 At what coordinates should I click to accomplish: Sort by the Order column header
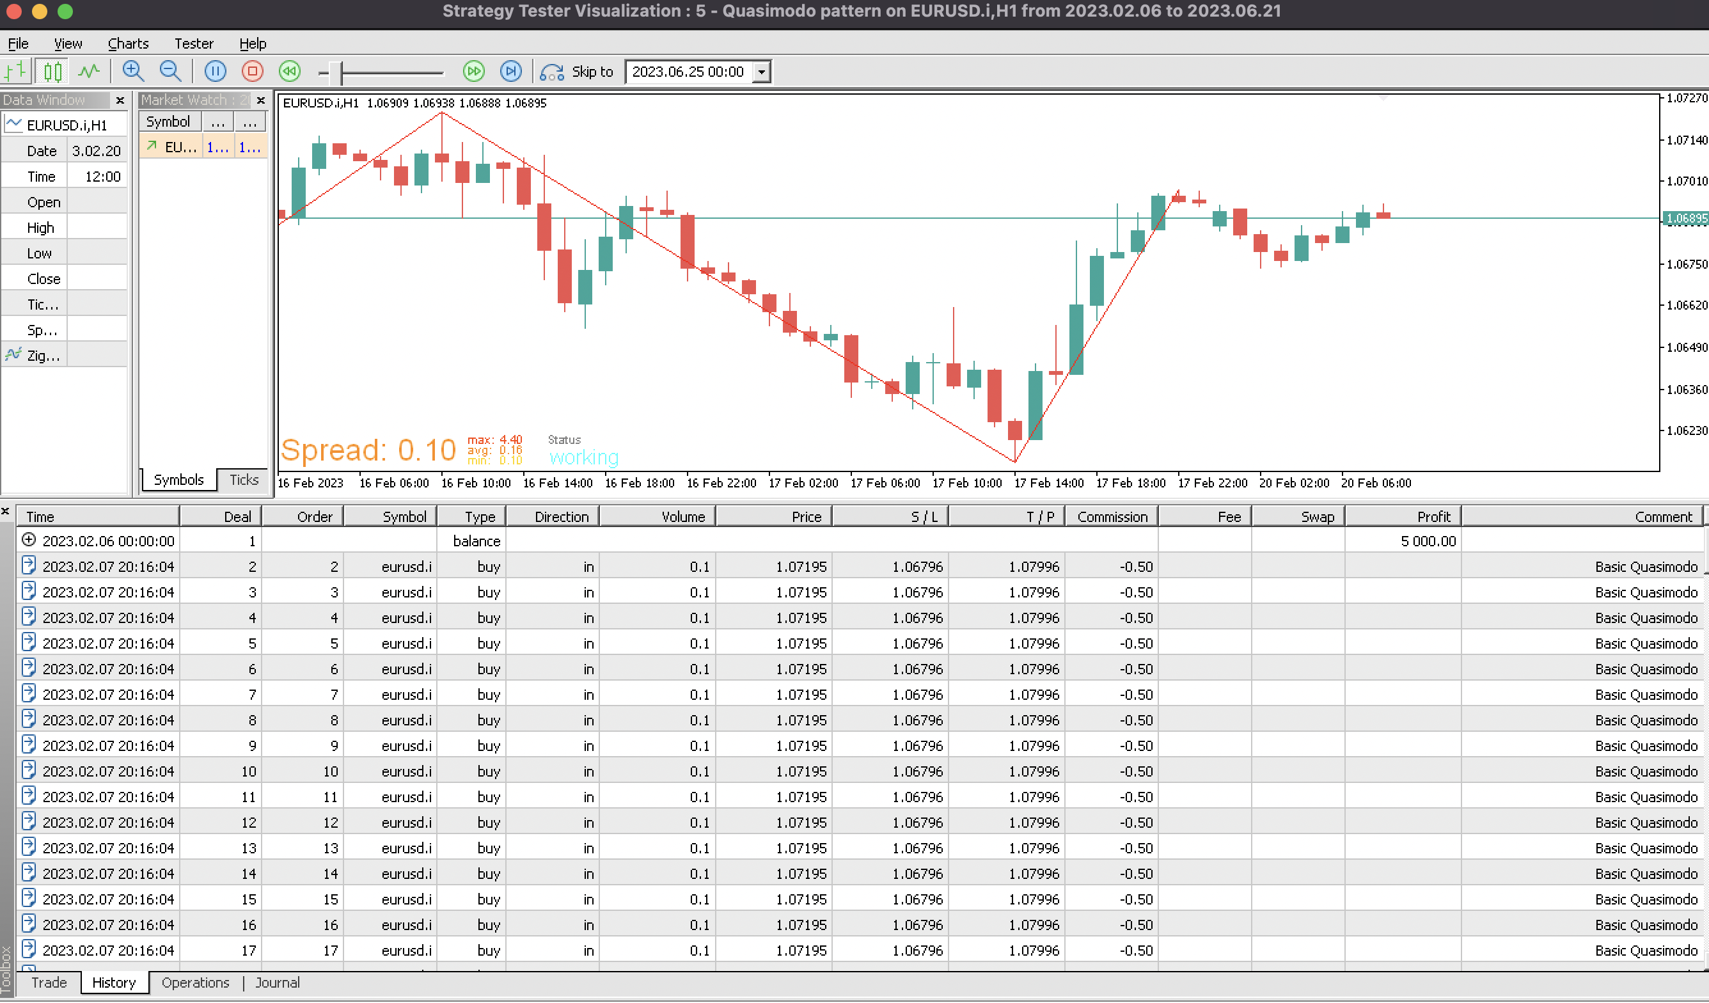pyautogui.click(x=303, y=517)
